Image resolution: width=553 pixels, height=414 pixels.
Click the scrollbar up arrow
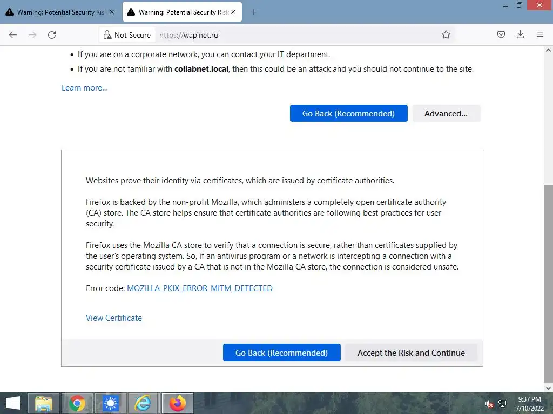click(x=548, y=50)
